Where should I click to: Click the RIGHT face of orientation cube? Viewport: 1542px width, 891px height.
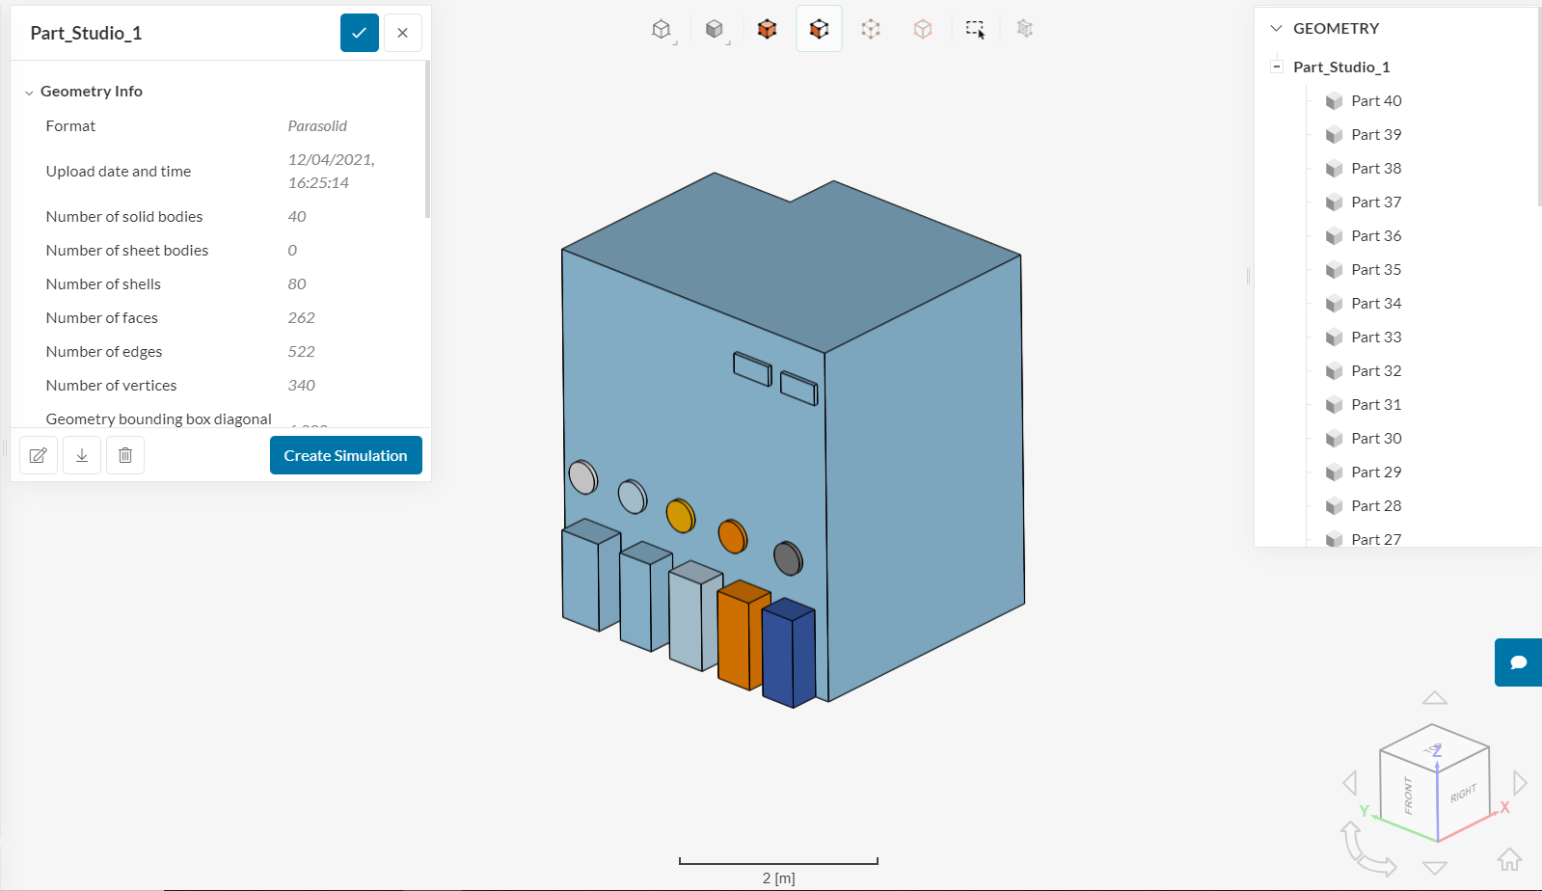coord(1463,794)
